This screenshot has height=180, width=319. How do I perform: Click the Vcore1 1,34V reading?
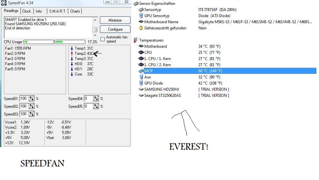tap(17, 122)
